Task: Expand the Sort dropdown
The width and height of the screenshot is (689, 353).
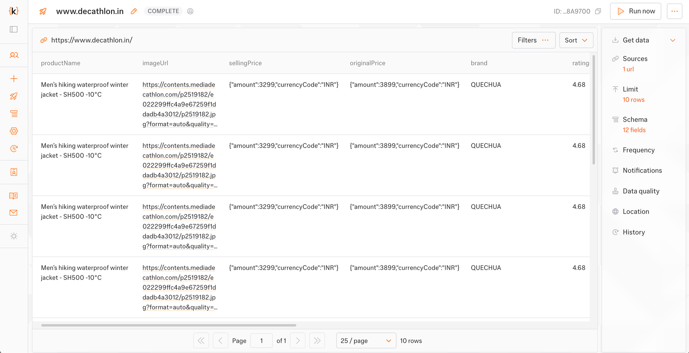Action: [576, 40]
